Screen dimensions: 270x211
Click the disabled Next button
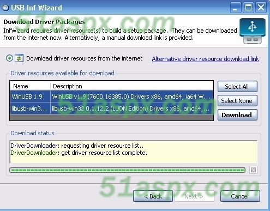(x=194, y=196)
